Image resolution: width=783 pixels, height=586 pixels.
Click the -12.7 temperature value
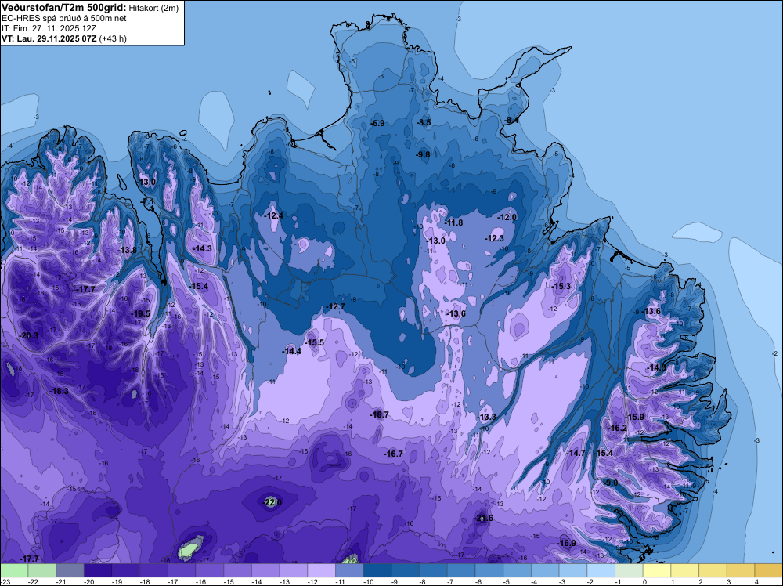335,306
